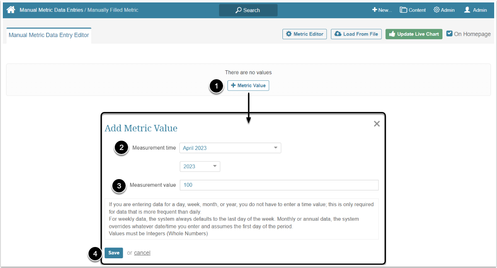Click the 'There are no values' message
497x268 pixels.
point(248,72)
